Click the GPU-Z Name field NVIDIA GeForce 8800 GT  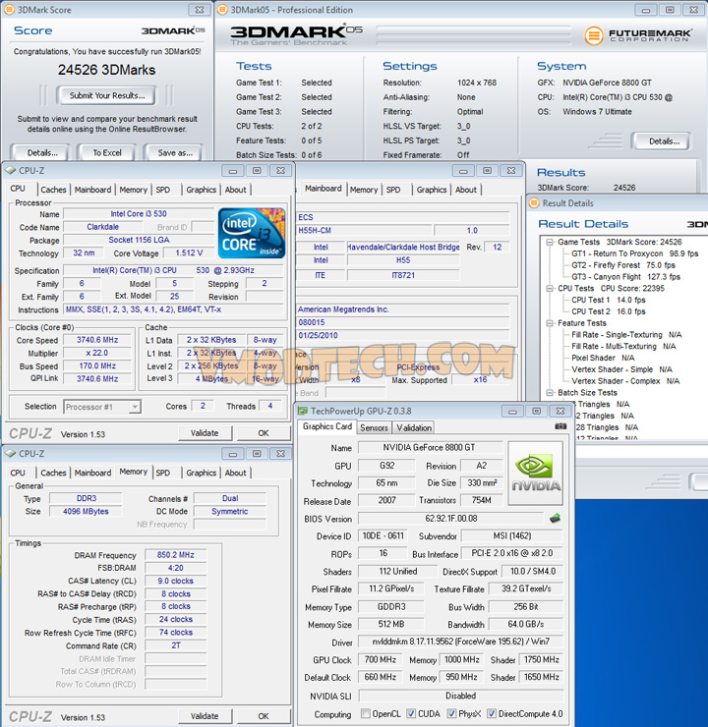coord(429,447)
